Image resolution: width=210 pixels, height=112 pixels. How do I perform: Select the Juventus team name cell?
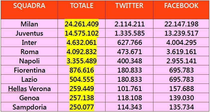click(x=29, y=33)
